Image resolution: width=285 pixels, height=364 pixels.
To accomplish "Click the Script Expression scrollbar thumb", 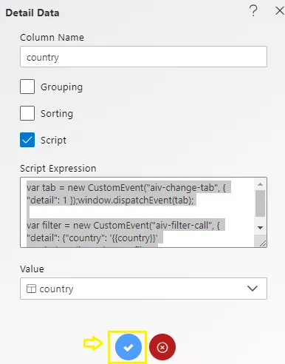I will click(260, 203).
